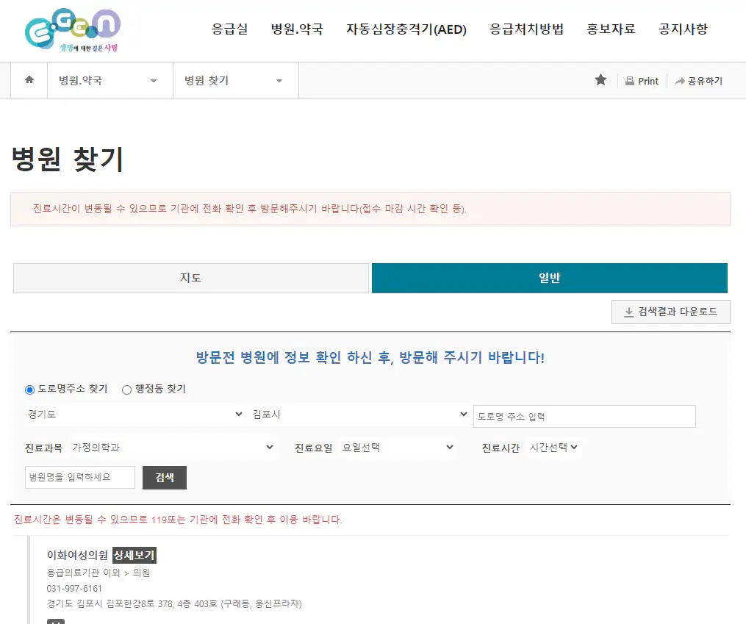Open the 시간선택 time selection dropdown
This screenshot has height=624, width=746.
[556, 447]
